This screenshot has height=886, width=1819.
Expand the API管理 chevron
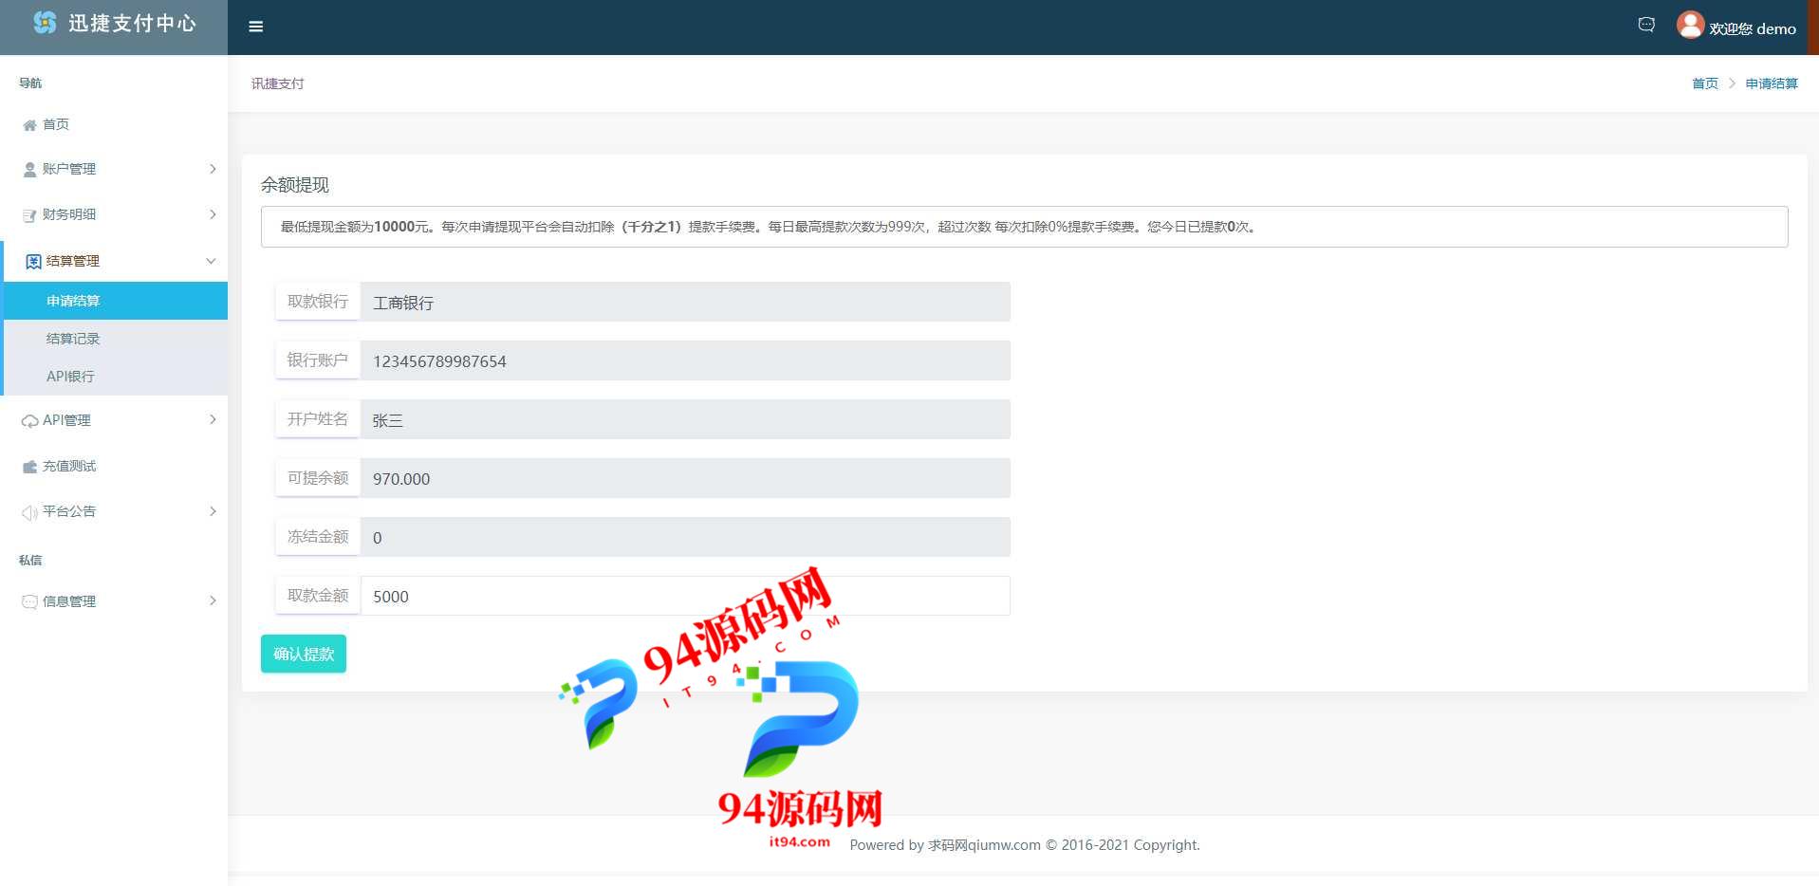coord(213,419)
